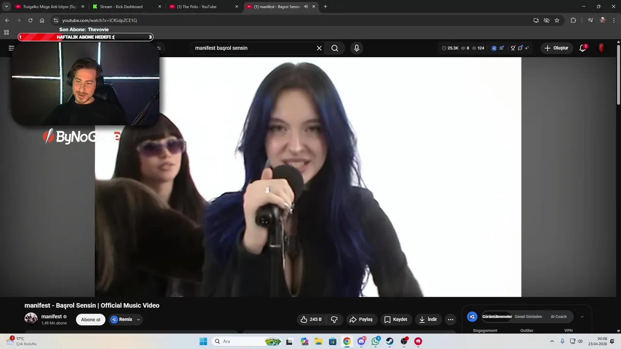Viewport: 621px width, 349px height.
Task: Open the manifest channel avatar
Action: (x=31, y=318)
